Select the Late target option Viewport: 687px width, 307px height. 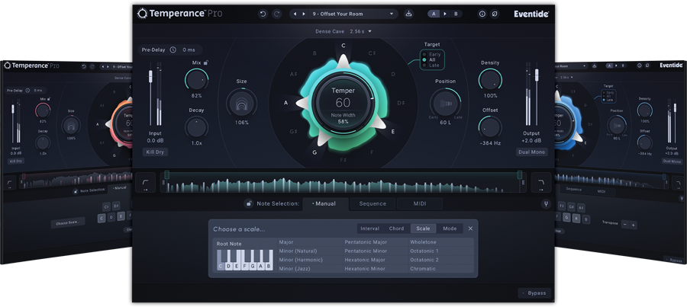(433, 66)
